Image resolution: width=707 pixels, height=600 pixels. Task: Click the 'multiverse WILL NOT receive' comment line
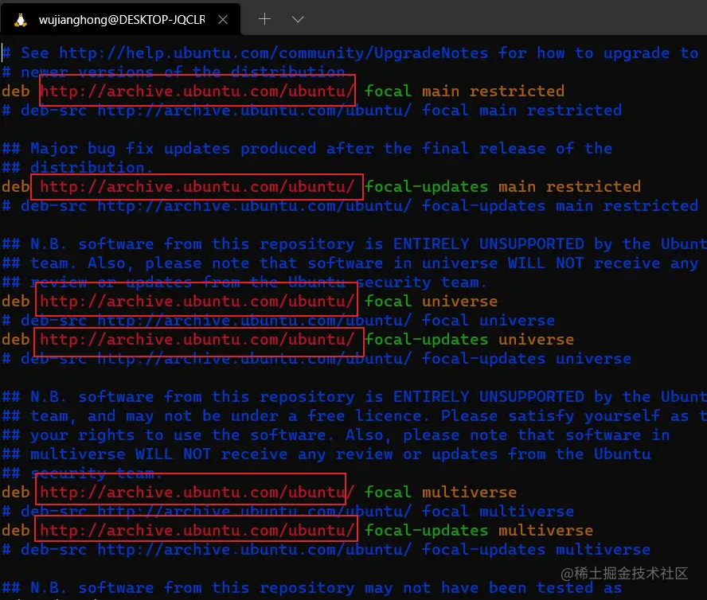coord(326,454)
